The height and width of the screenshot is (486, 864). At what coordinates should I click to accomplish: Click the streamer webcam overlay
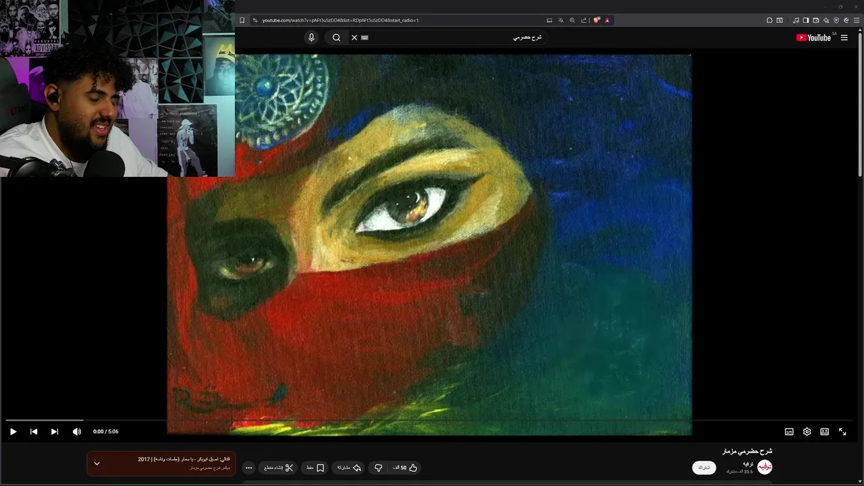click(117, 88)
